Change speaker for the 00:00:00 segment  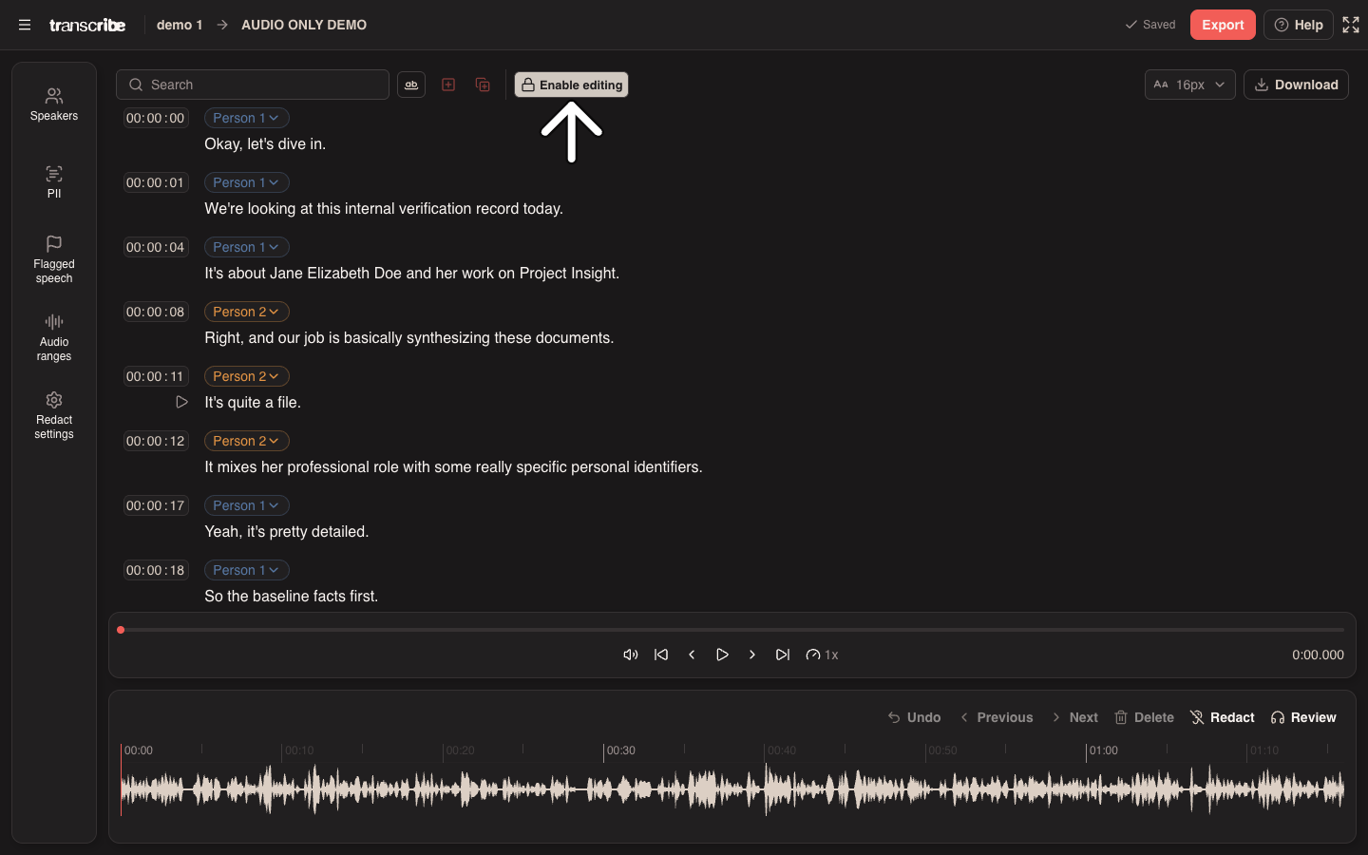(247, 118)
